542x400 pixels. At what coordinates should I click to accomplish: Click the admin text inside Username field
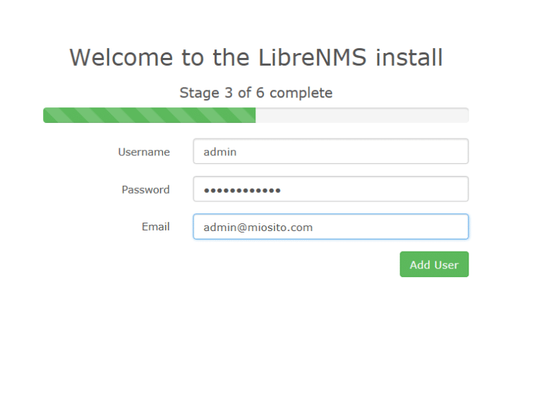click(220, 152)
